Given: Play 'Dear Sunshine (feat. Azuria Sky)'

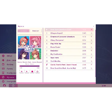Looking at the screenshot, I should (69, 68).
